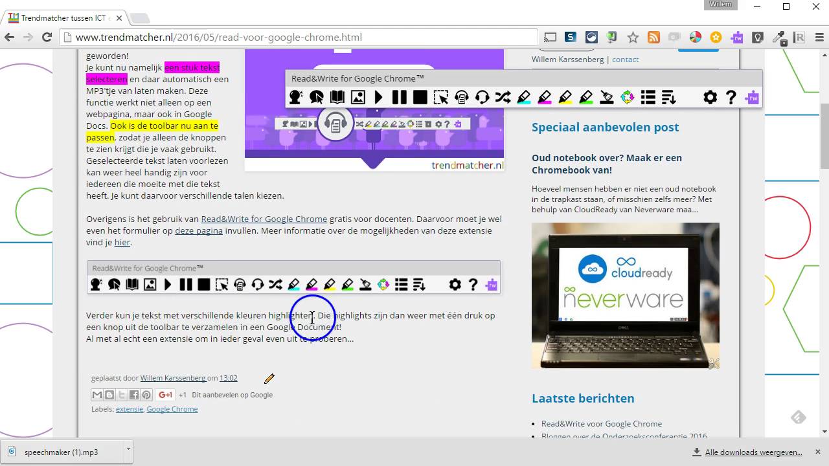Reload the page with the refresh button
The width and height of the screenshot is (829, 466).
coord(47,38)
